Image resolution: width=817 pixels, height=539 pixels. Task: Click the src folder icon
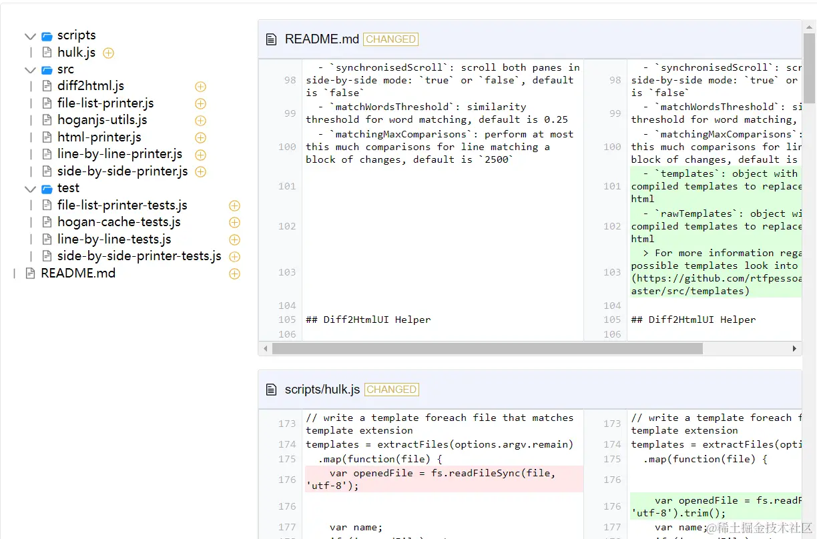(x=47, y=69)
